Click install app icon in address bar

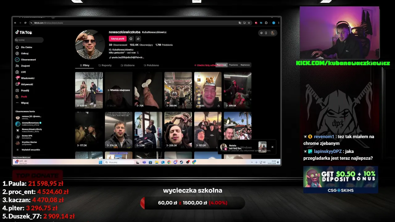pos(244,23)
